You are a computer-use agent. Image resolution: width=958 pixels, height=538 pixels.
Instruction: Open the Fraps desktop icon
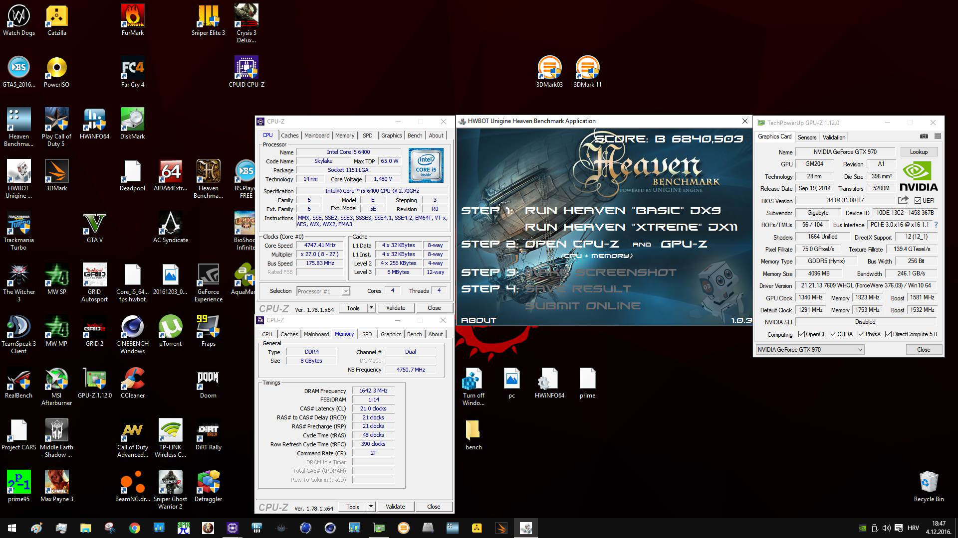click(208, 331)
